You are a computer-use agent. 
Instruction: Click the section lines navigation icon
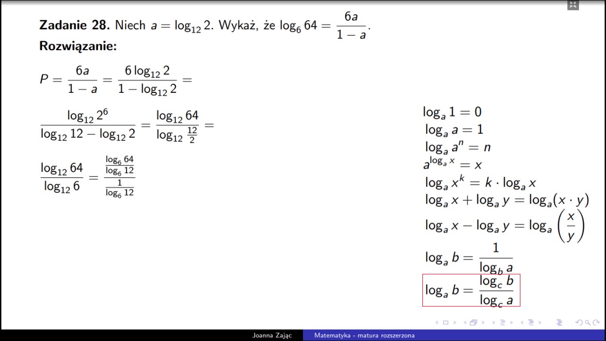coord(531,323)
